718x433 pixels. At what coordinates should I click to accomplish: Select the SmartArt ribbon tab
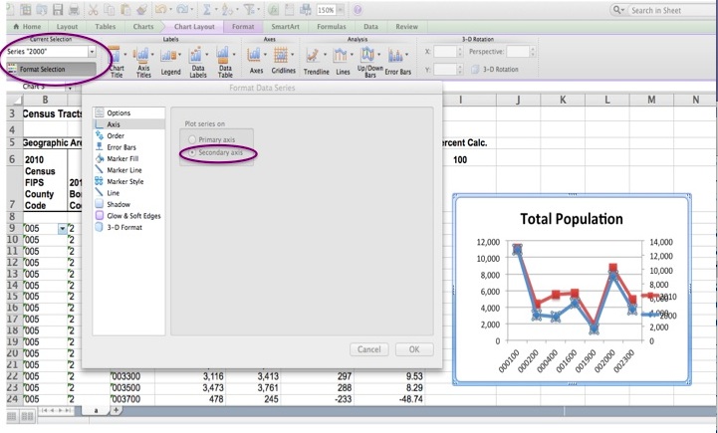285,27
